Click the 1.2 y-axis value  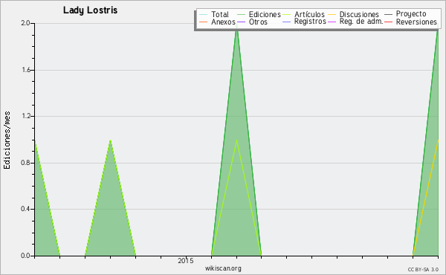(x=26, y=116)
